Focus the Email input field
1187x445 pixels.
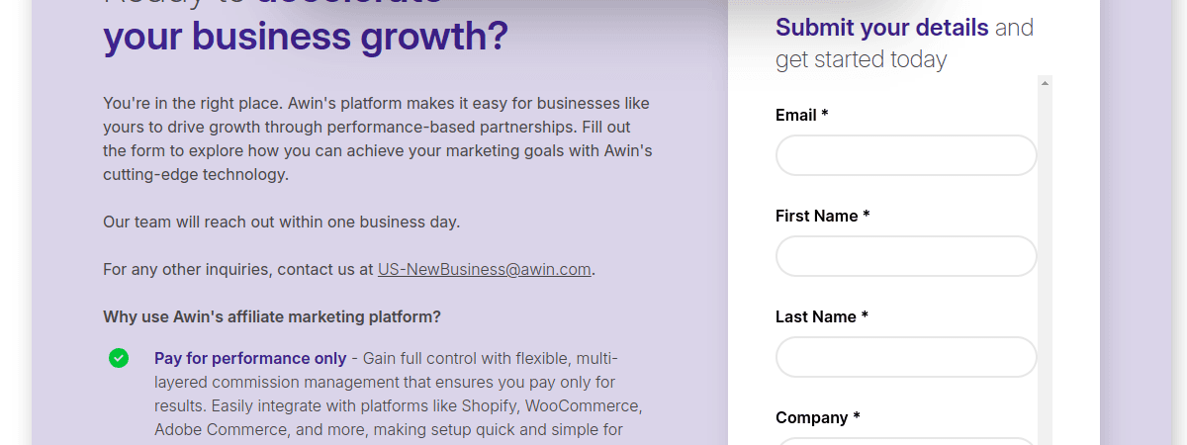905,156
